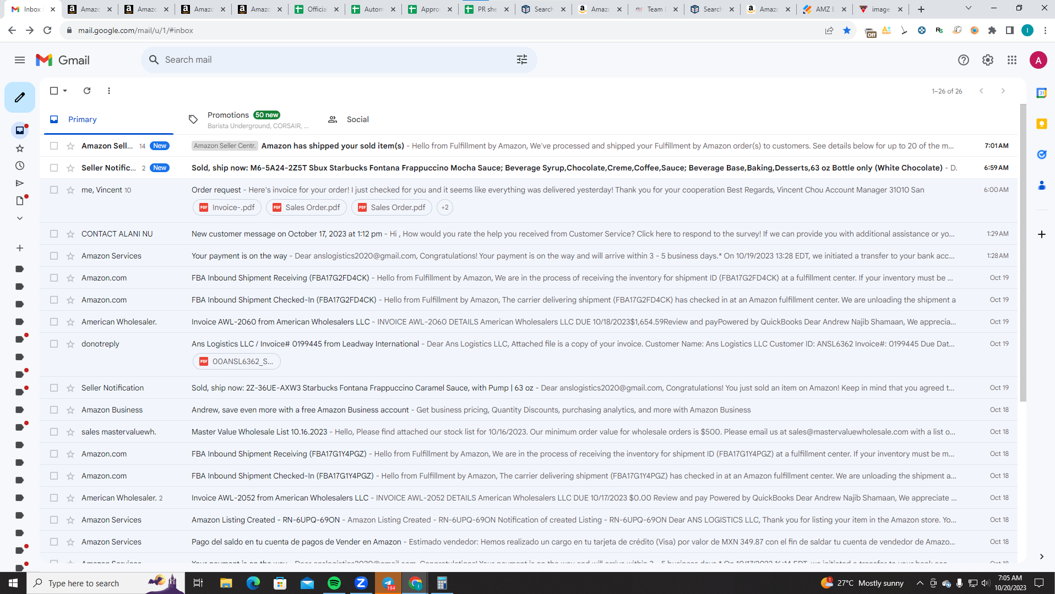Open the Drafts icon in sidebar
The width and height of the screenshot is (1055, 594).
(20, 201)
